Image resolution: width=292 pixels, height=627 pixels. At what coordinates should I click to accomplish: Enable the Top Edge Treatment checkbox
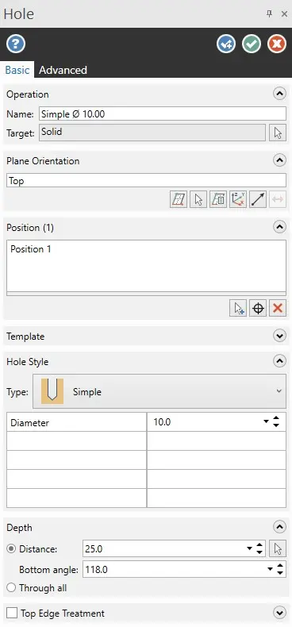point(12,613)
